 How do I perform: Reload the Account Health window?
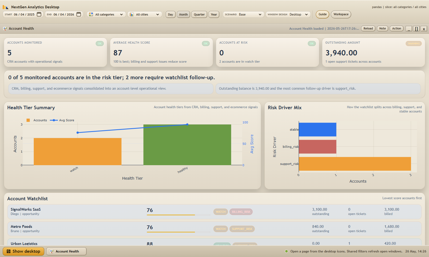(x=368, y=28)
